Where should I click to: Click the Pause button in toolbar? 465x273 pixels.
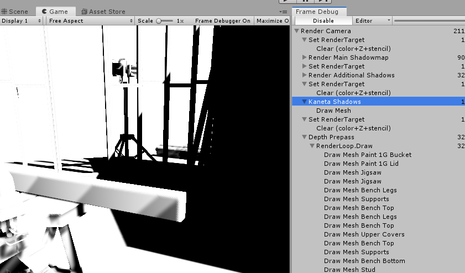(x=305, y=2)
